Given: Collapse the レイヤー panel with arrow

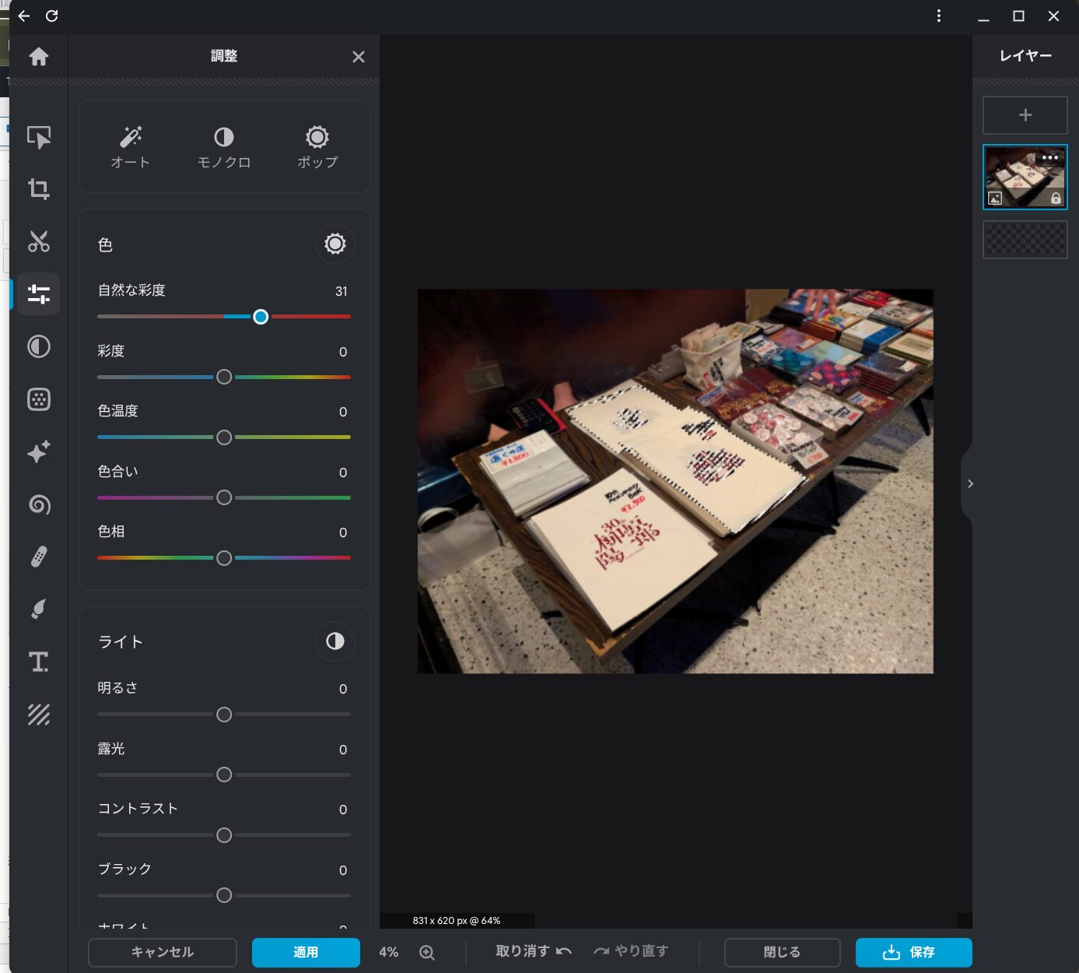Looking at the screenshot, I should pyautogui.click(x=969, y=484).
